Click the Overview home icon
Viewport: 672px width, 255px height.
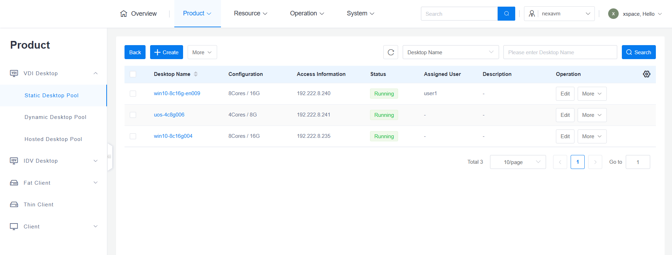(x=123, y=14)
